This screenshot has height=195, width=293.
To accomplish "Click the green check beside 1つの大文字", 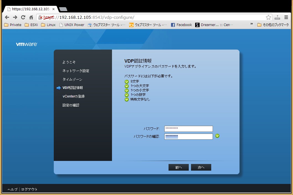I will point(127,86).
